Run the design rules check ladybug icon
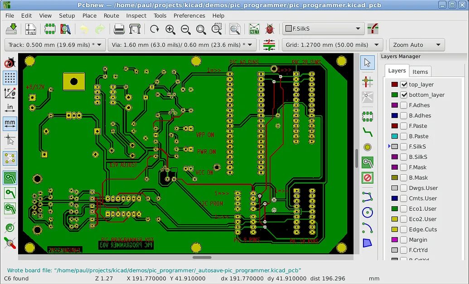The image size is (469, 284). tap(270, 29)
